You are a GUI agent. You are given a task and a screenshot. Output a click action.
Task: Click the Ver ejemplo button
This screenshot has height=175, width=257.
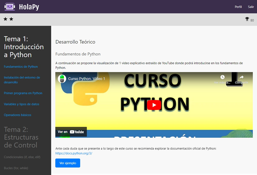point(68,163)
